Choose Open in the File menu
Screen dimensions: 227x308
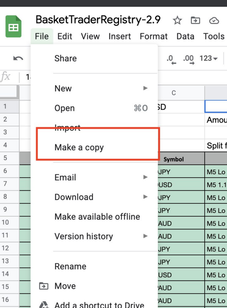[94, 108]
